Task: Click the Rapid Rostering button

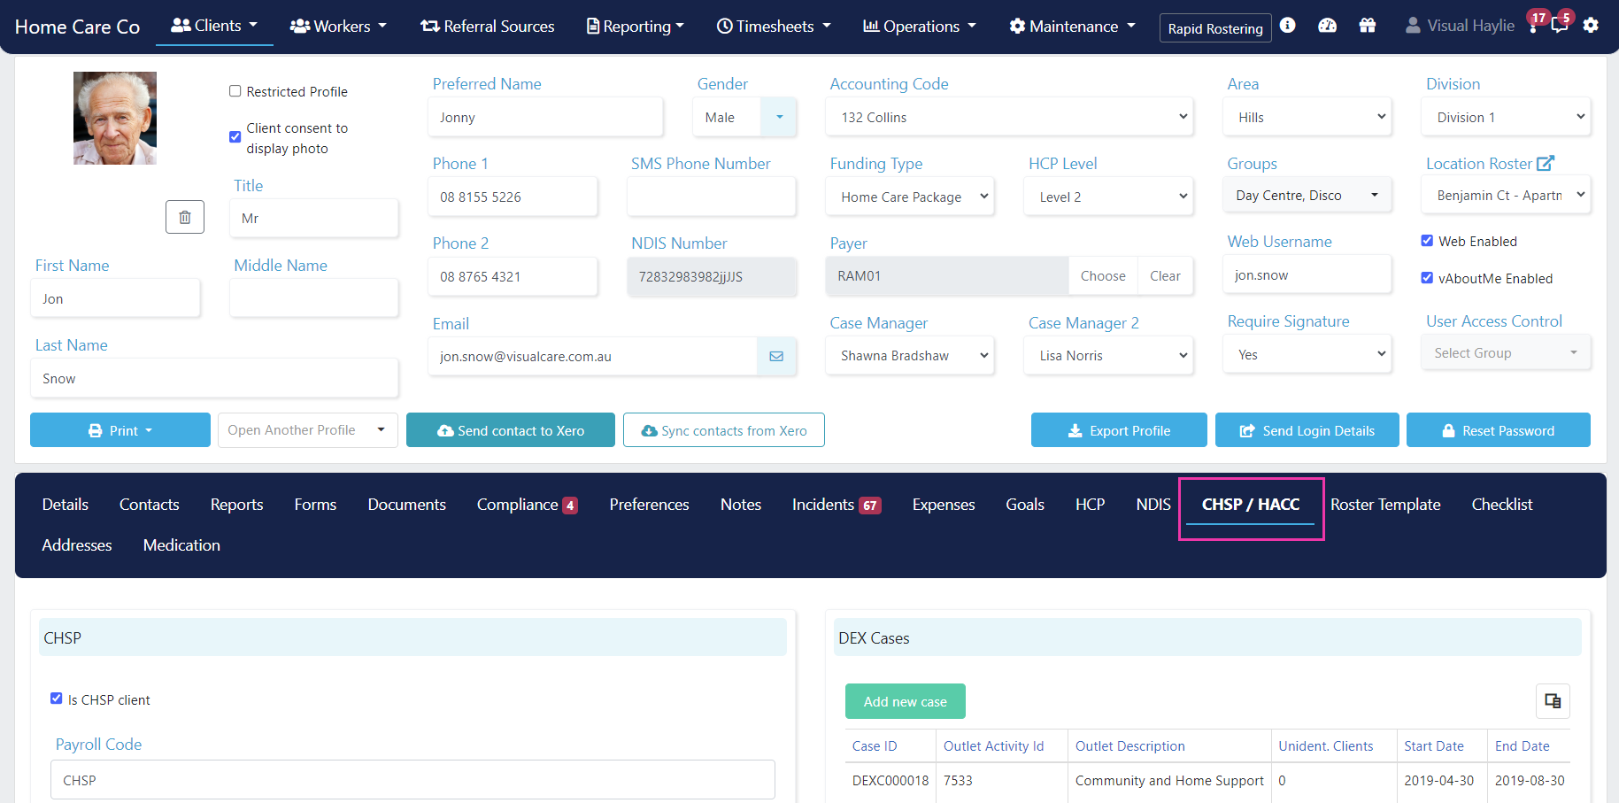Action: click(1215, 28)
